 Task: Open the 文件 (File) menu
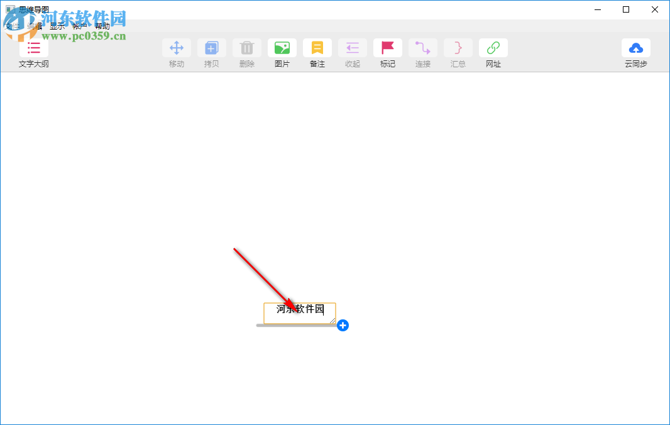point(13,26)
